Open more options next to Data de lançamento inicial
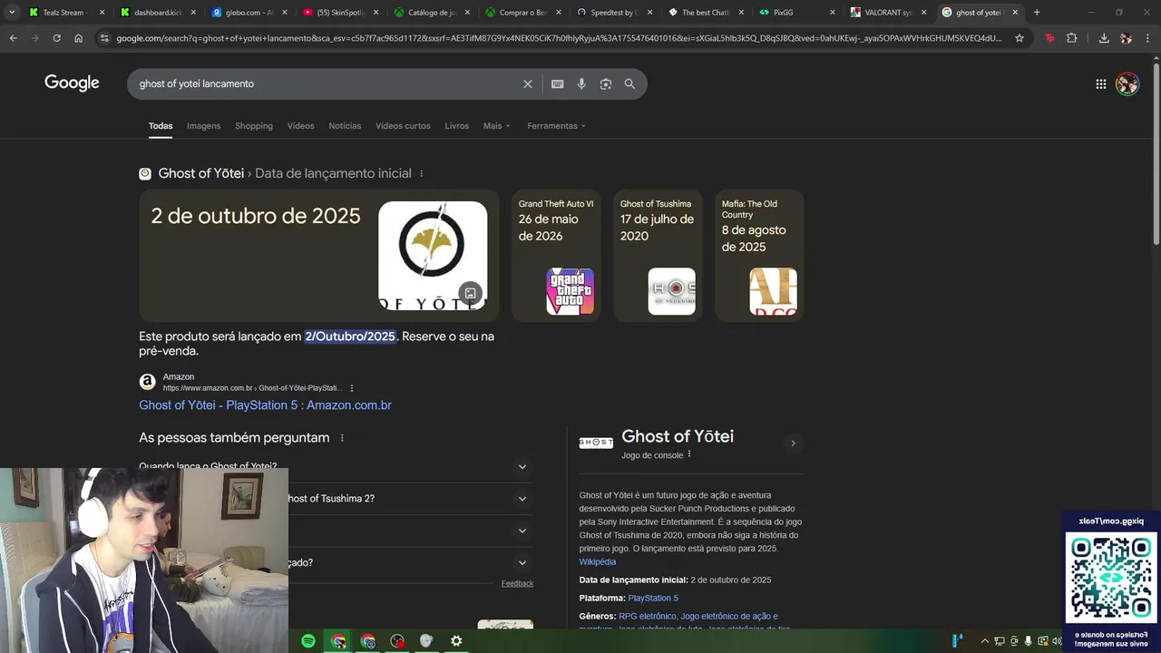The image size is (1161, 653). pos(421,173)
